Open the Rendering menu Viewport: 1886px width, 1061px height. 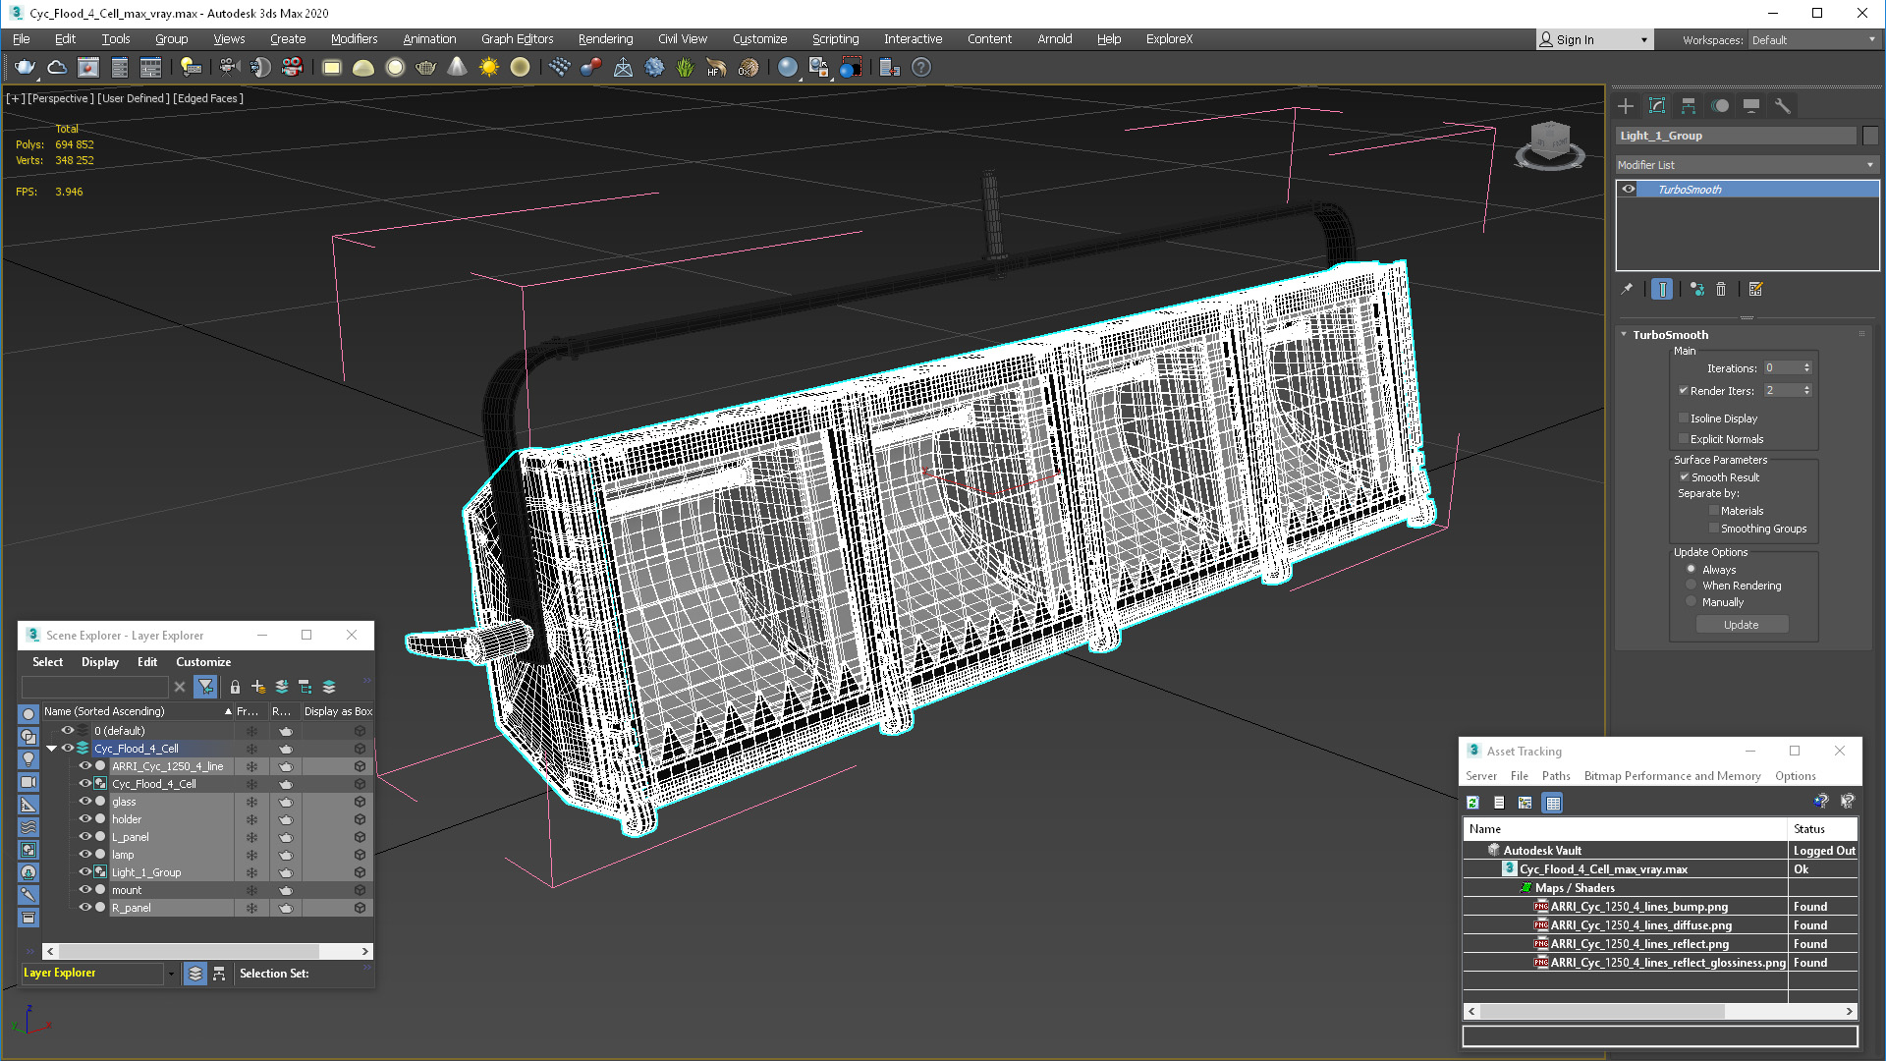[605, 39]
